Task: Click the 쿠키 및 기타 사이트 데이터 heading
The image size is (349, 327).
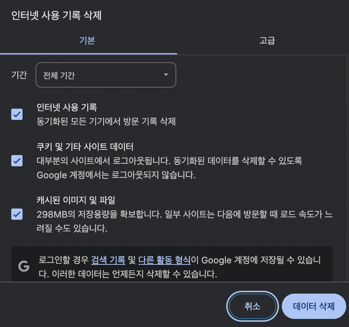Action: (x=85, y=147)
